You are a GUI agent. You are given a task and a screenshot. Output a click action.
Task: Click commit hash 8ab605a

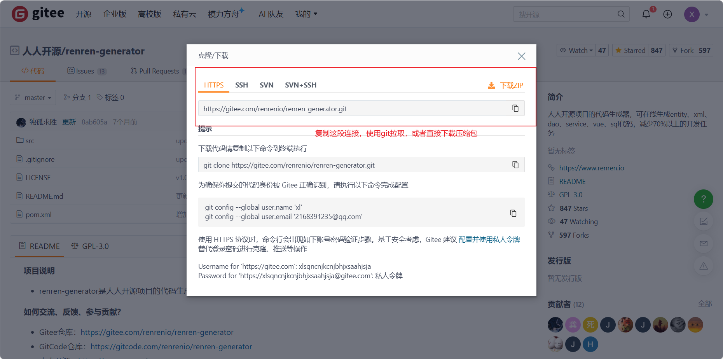point(94,122)
